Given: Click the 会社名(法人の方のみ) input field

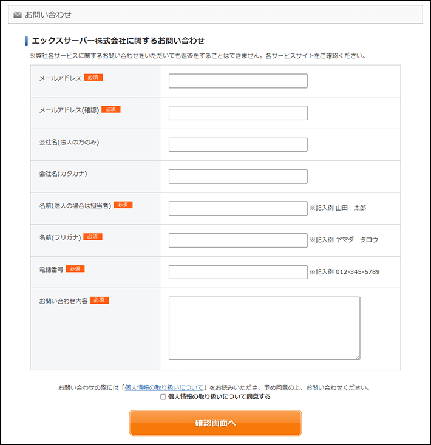Looking at the screenshot, I should coord(238,144).
